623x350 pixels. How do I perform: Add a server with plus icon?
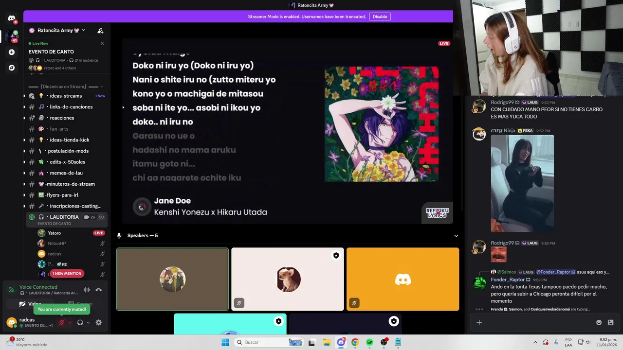12,52
